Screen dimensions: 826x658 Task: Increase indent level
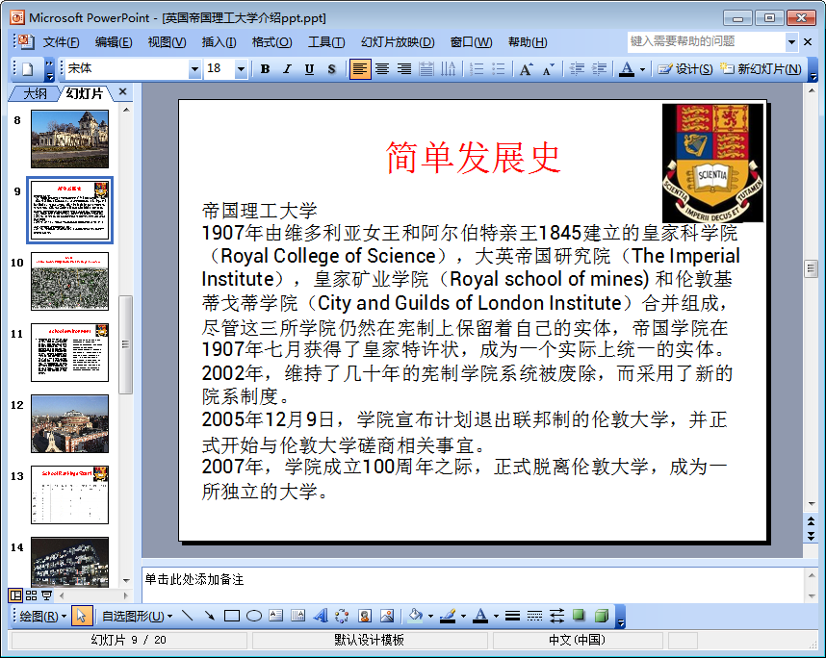point(599,69)
